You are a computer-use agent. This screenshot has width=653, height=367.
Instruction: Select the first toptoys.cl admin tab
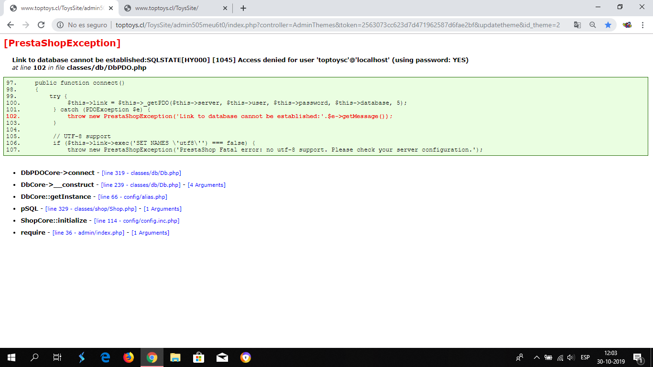click(60, 8)
